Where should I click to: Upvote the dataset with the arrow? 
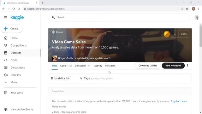coord(175,34)
